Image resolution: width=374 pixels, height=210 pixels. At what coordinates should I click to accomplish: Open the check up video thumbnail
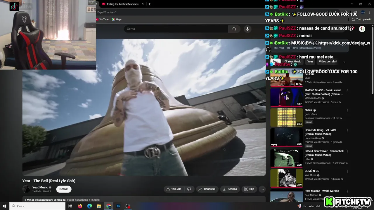(x=287, y=117)
